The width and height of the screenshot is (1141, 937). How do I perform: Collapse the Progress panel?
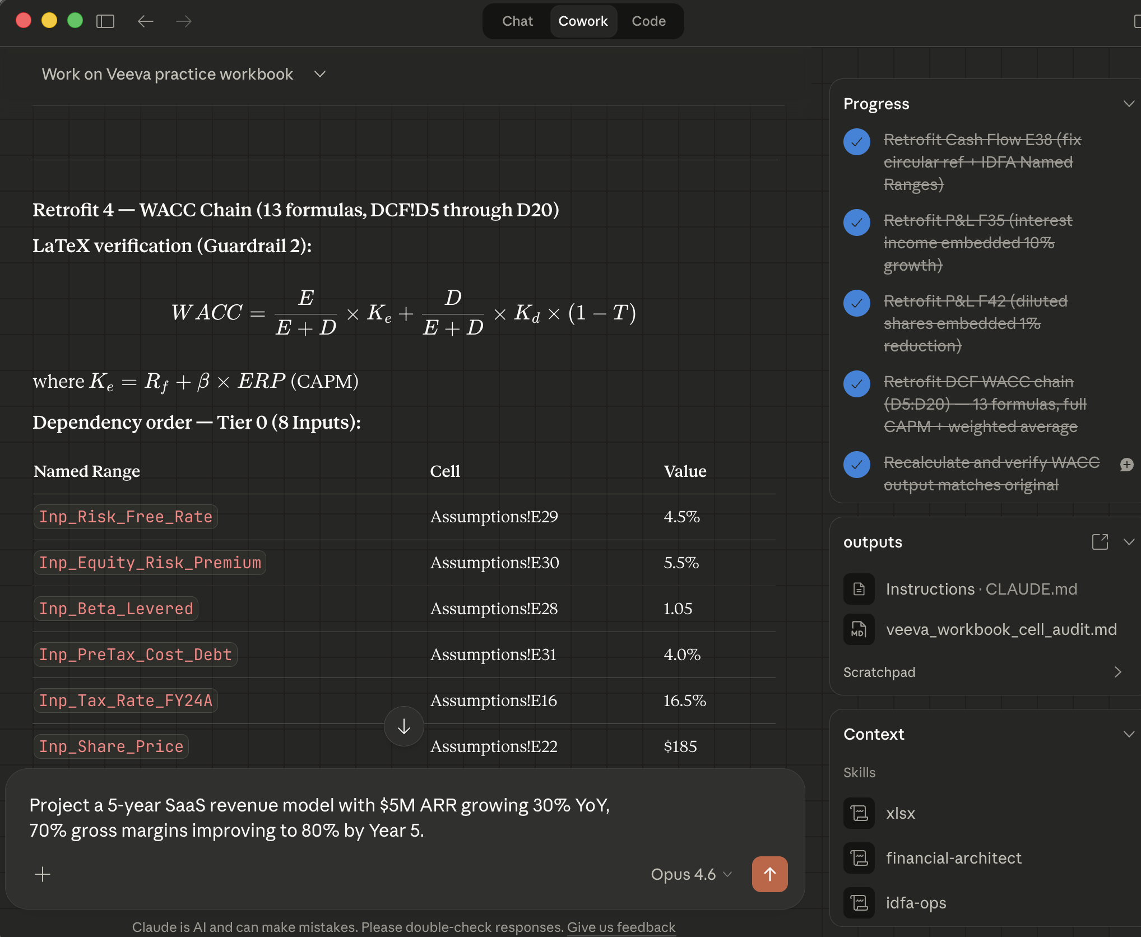coord(1129,103)
